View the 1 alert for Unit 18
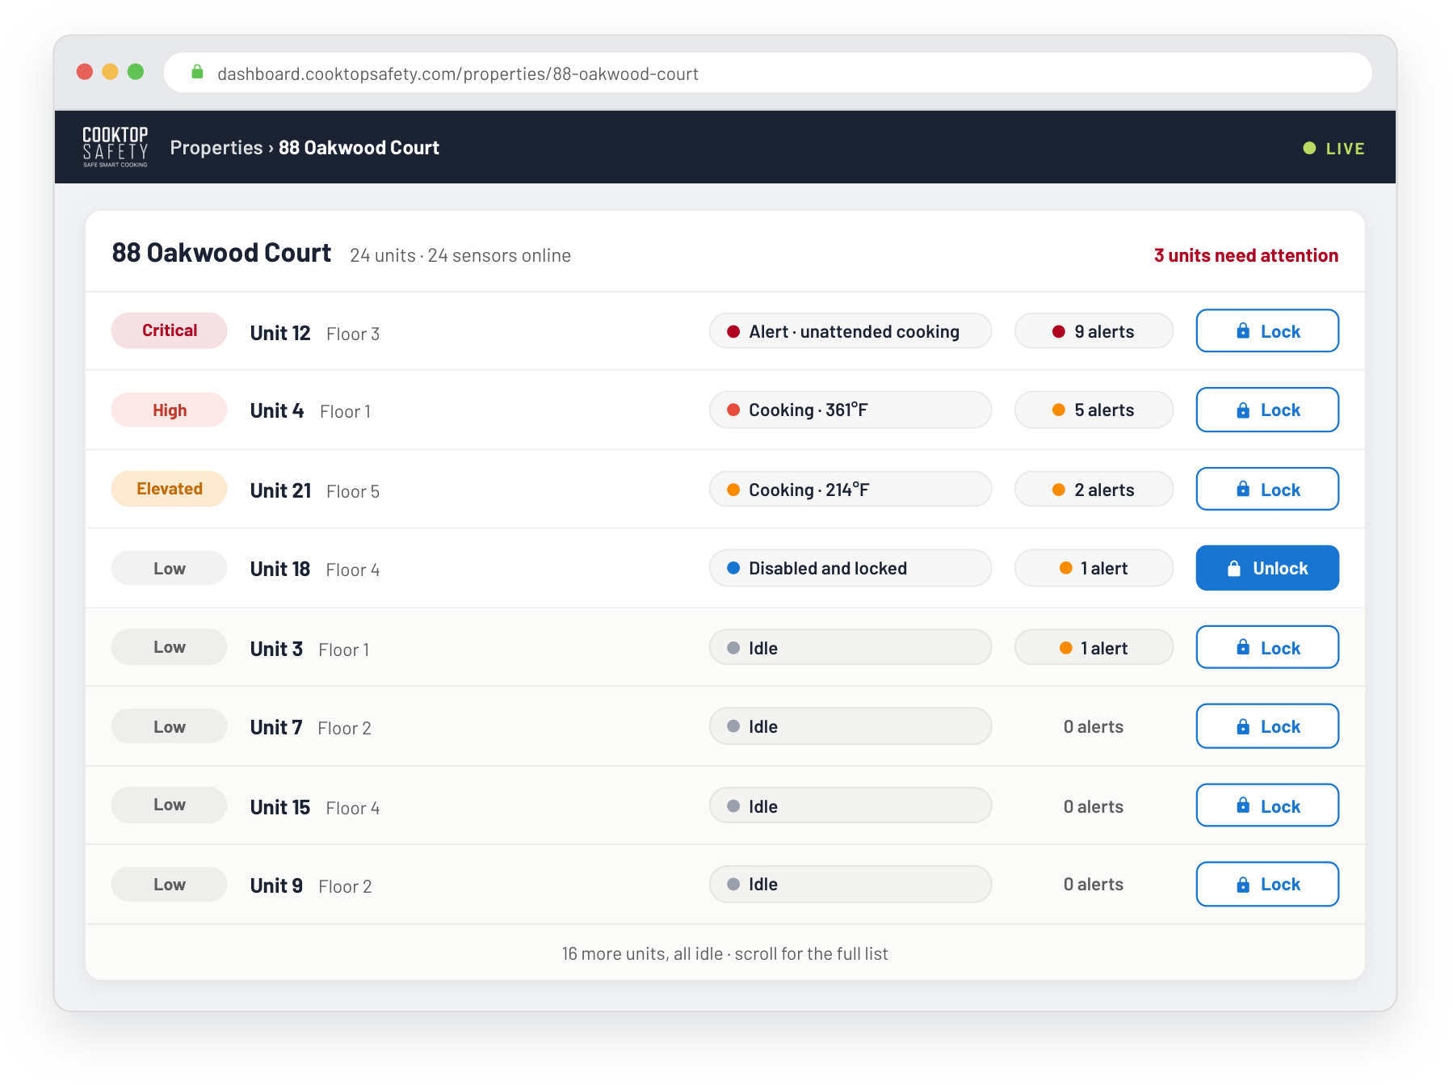The width and height of the screenshot is (1453, 1085). [1094, 568]
